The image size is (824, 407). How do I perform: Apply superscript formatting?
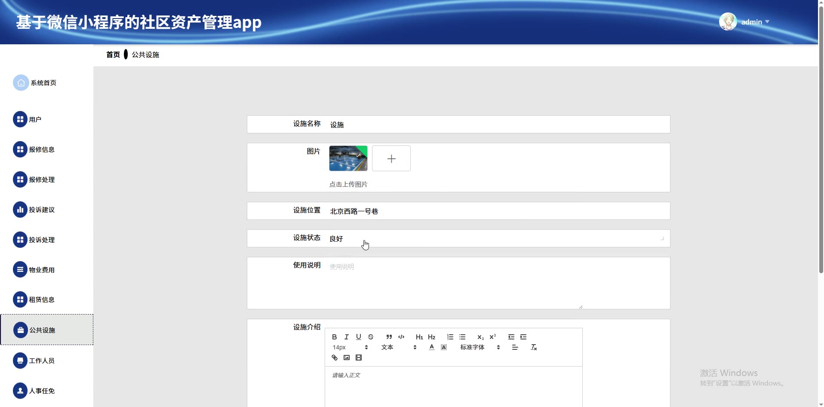click(x=493, y=337)
